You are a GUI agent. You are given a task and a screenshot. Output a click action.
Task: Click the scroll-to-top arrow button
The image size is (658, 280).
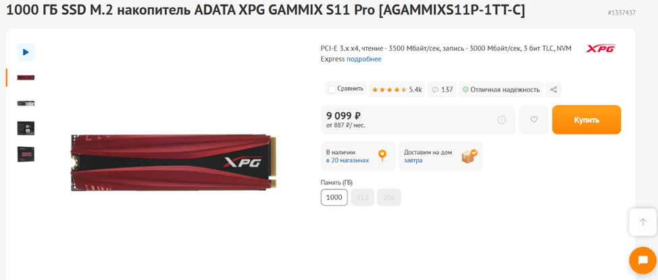coord(643,222)
